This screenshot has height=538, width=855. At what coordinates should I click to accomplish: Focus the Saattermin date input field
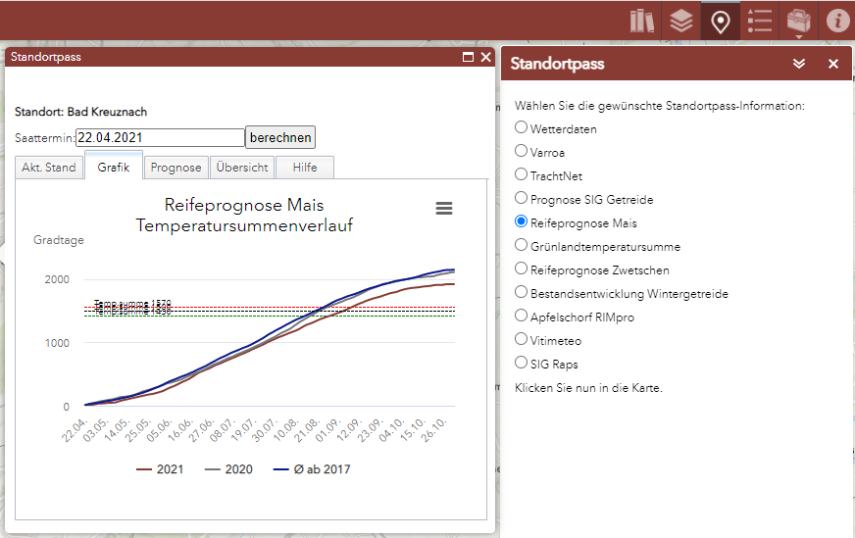[x=160, y=137]
